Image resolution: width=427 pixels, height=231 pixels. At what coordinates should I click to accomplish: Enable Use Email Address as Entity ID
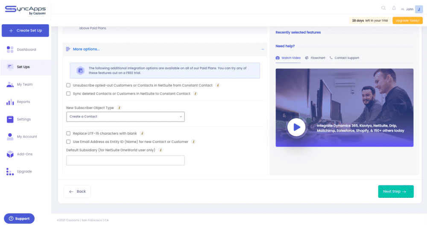pyautogui.click(x=68, y=142)
